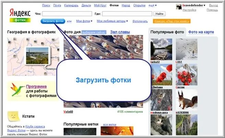Click the или link next to upload button
This screenshot has height=138, width=225.
pos(69,21)
